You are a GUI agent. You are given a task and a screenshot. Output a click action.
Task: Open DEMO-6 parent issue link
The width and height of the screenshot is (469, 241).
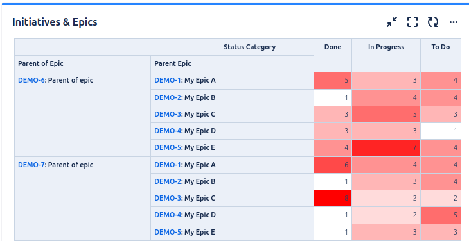pyautogui.click(x=31, y=80)
